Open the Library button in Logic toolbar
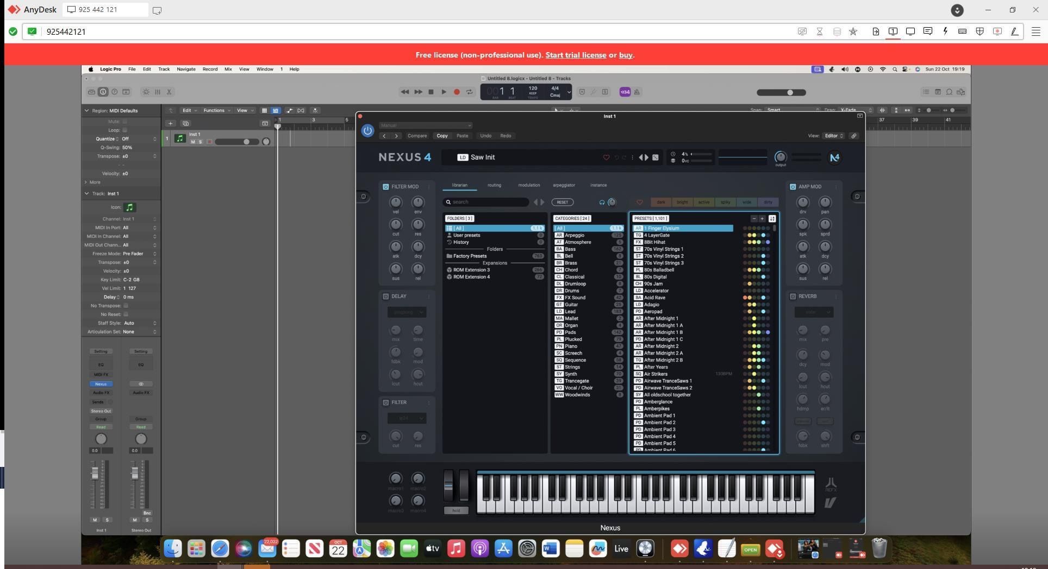Screen dimensions: 1048x569 [91, 92]
